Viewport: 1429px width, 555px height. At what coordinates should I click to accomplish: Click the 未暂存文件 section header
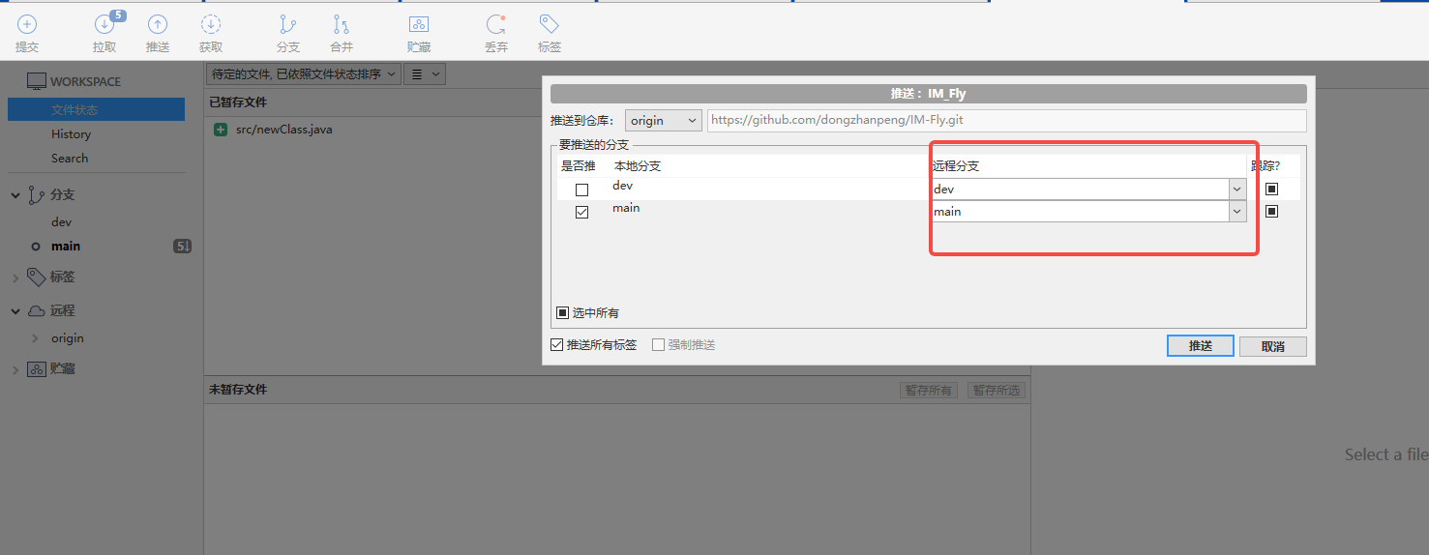(x=238, y=390)
